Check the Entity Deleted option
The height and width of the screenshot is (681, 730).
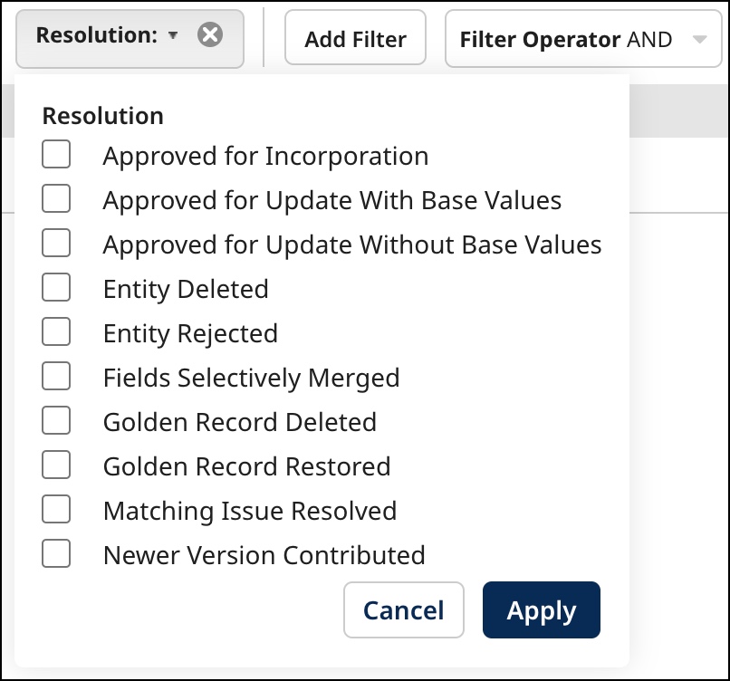coord(55,288)
